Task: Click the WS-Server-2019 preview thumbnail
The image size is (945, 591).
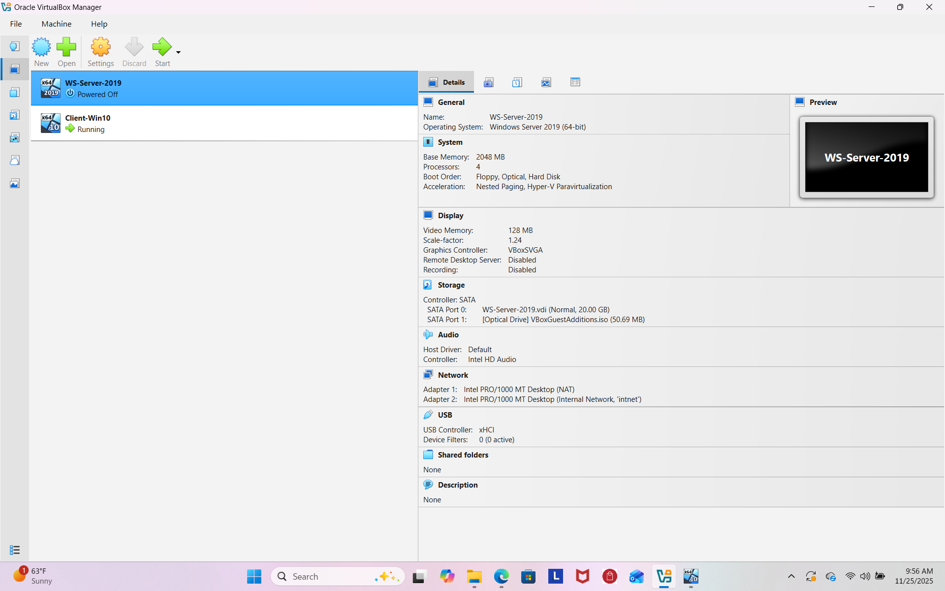Action: (x=866, y=157)
